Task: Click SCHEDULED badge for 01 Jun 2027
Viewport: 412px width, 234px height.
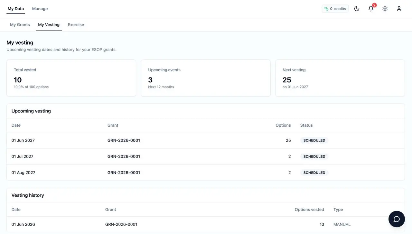Action: (314, 140)
